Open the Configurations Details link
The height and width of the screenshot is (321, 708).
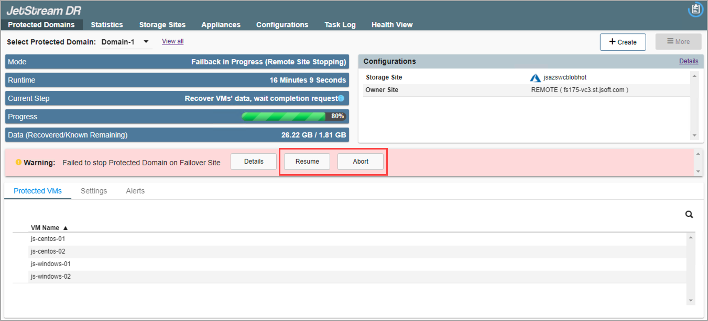pyautogui.click(x=689, y=61)
